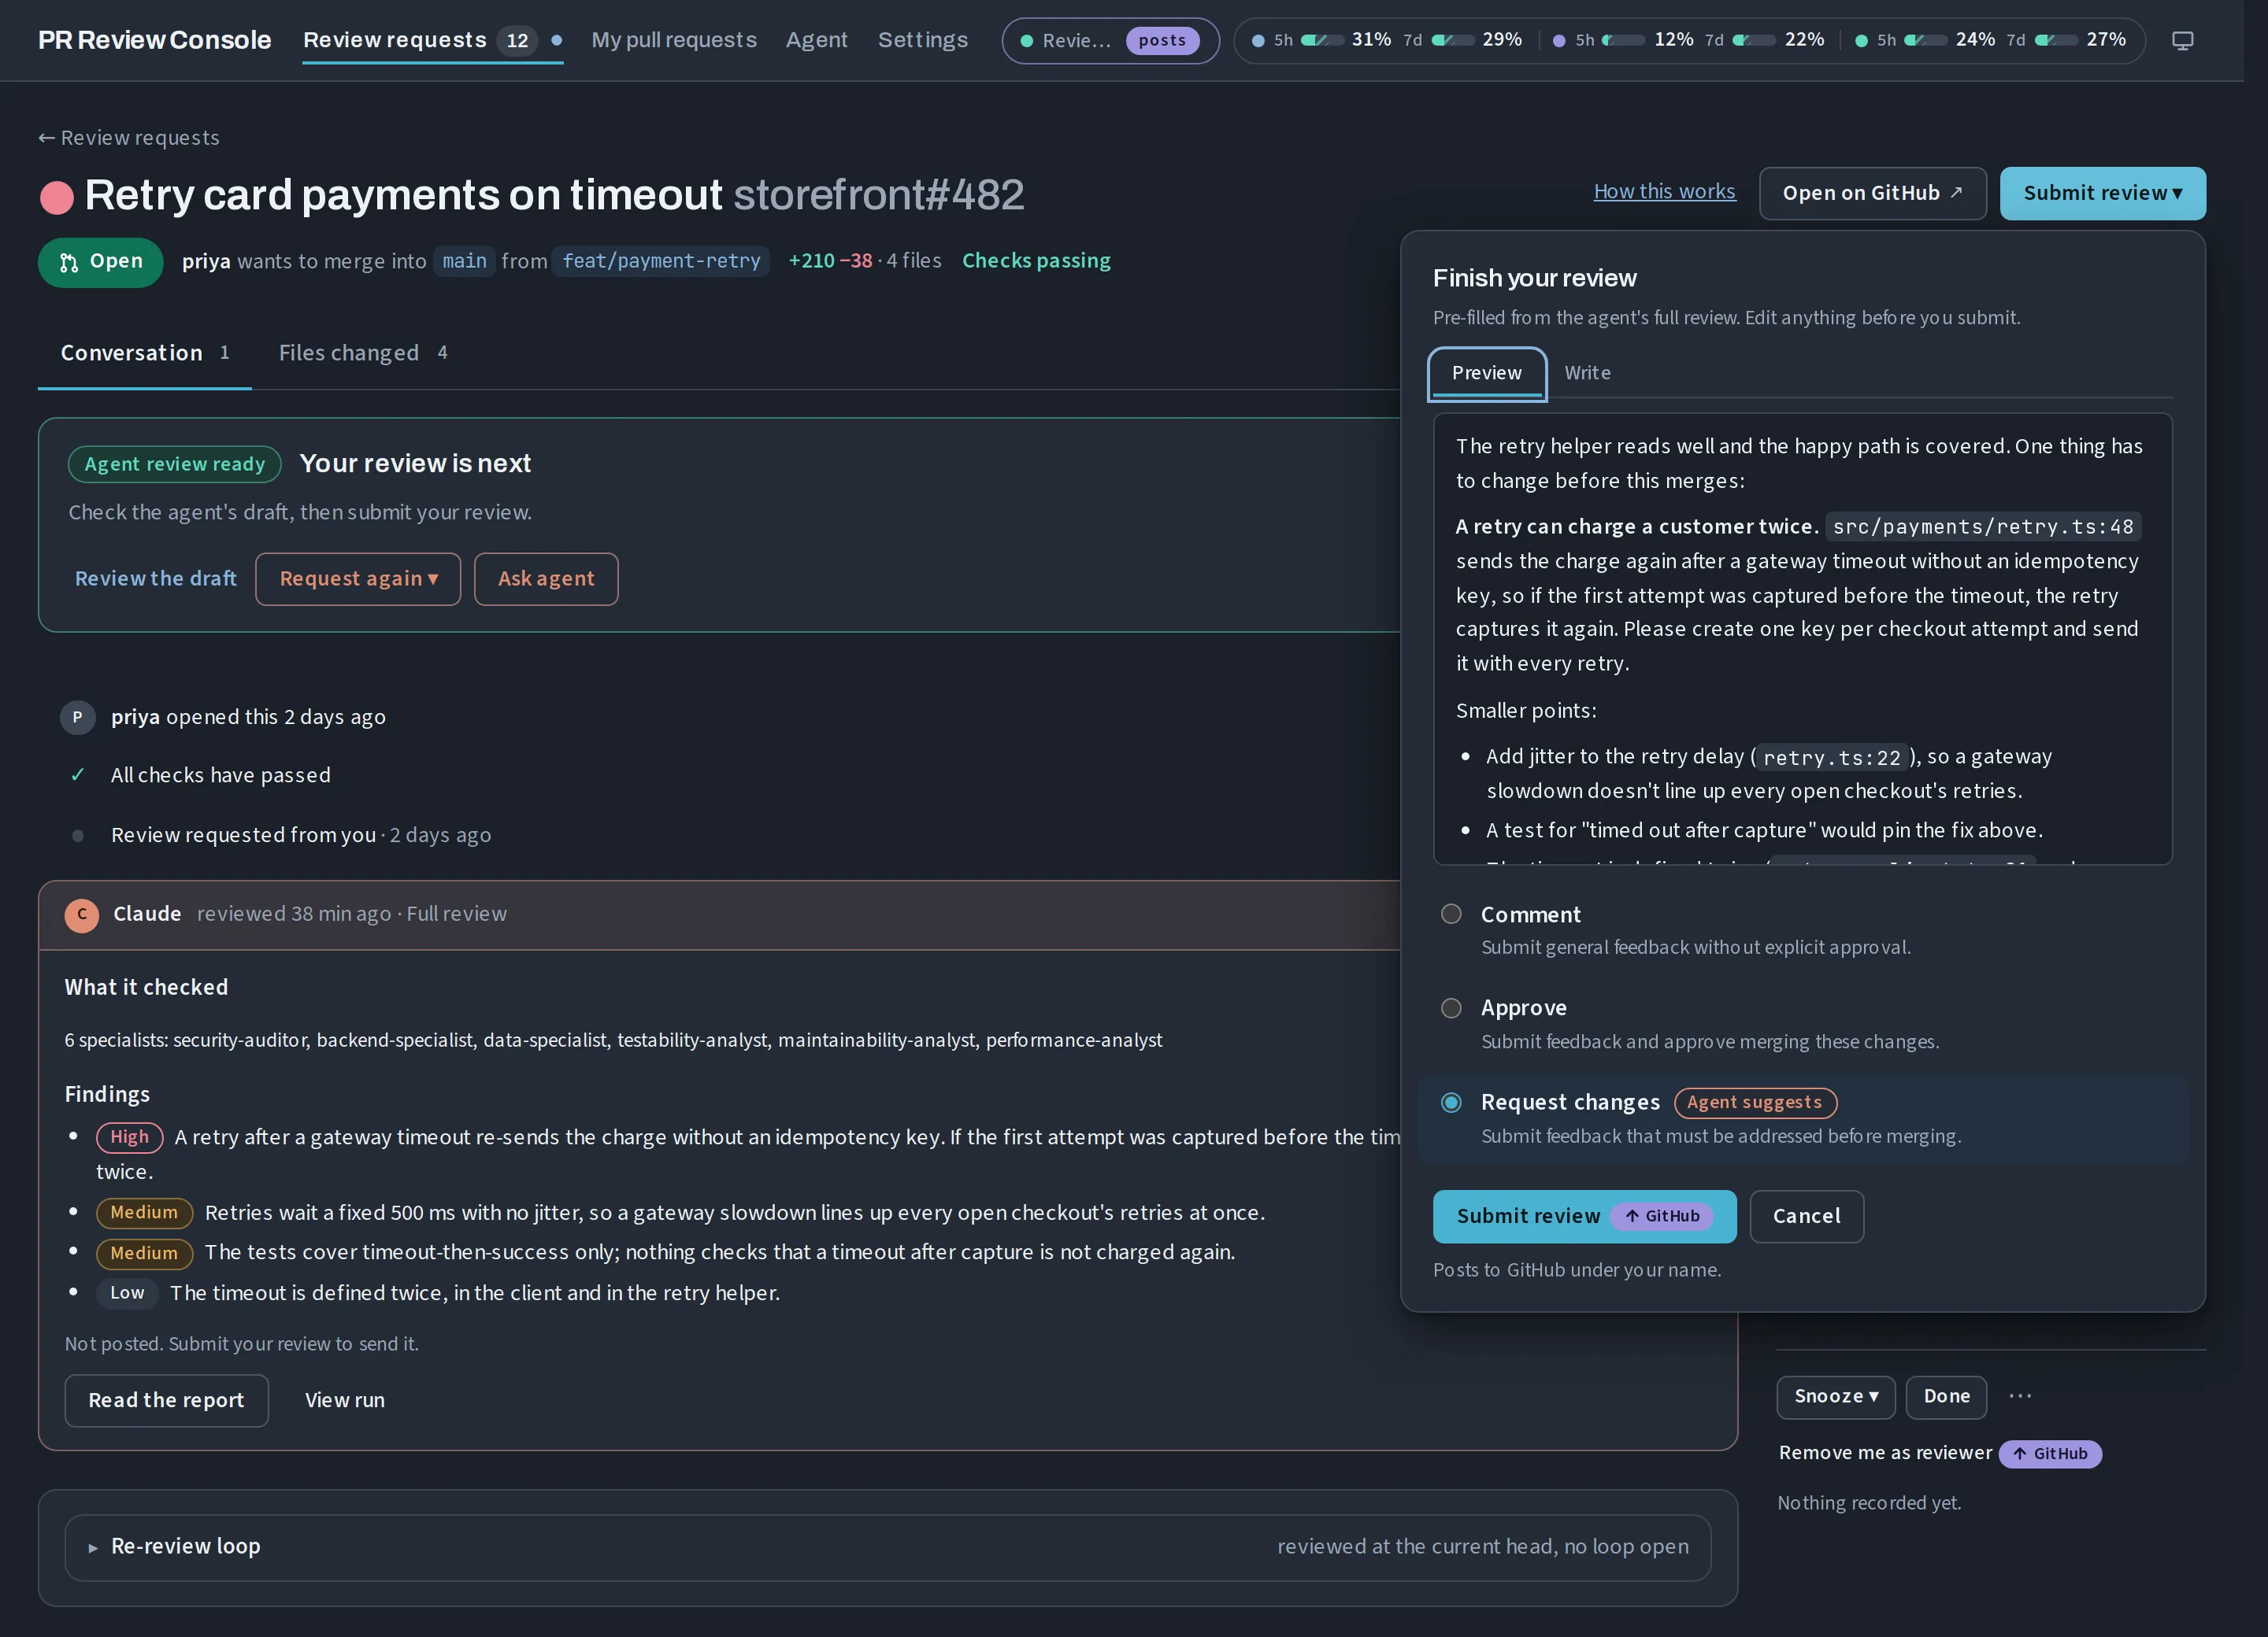Screen dimensions: 2268x1637
Task: Click the Review the draft link
Action: pos(156,580)
